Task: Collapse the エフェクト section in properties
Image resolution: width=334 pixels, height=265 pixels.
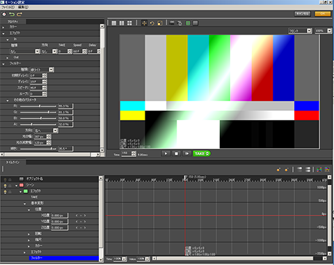Action: tap(3, 33)
